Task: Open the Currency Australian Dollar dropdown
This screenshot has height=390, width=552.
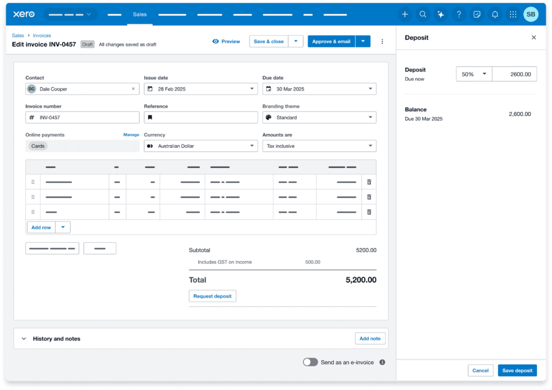Action: click(201, 146)
